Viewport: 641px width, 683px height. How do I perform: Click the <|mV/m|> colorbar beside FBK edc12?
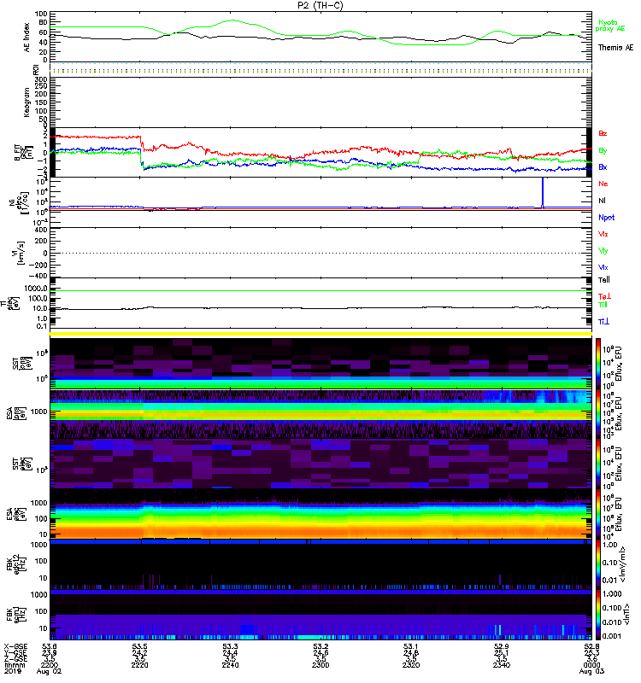point(598,564)
